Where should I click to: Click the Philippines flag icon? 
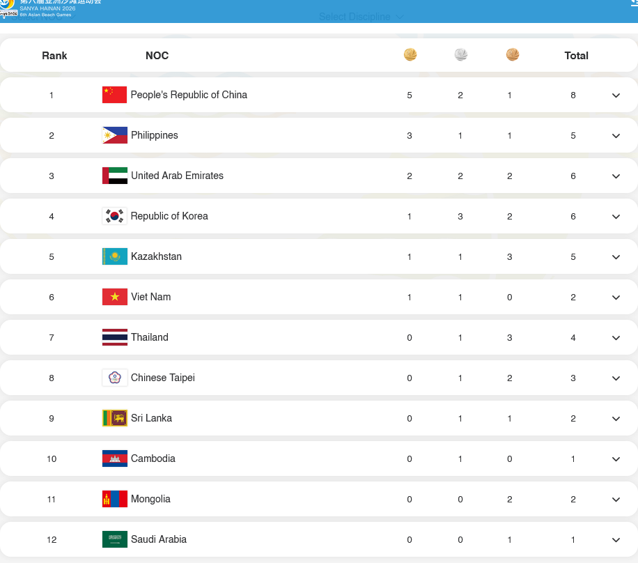pos(114,135)
